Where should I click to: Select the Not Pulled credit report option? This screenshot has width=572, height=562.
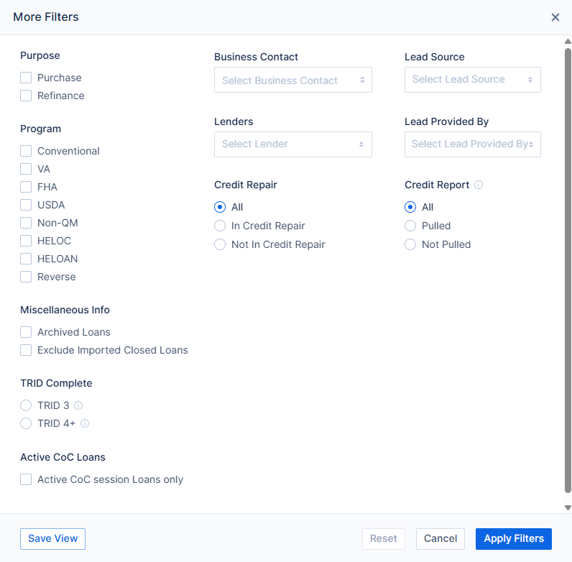(x=410, y=244)
